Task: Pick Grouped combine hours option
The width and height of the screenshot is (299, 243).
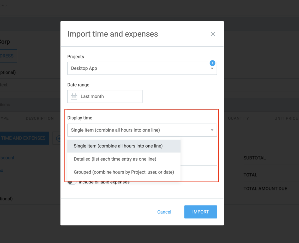Action: 124,172
